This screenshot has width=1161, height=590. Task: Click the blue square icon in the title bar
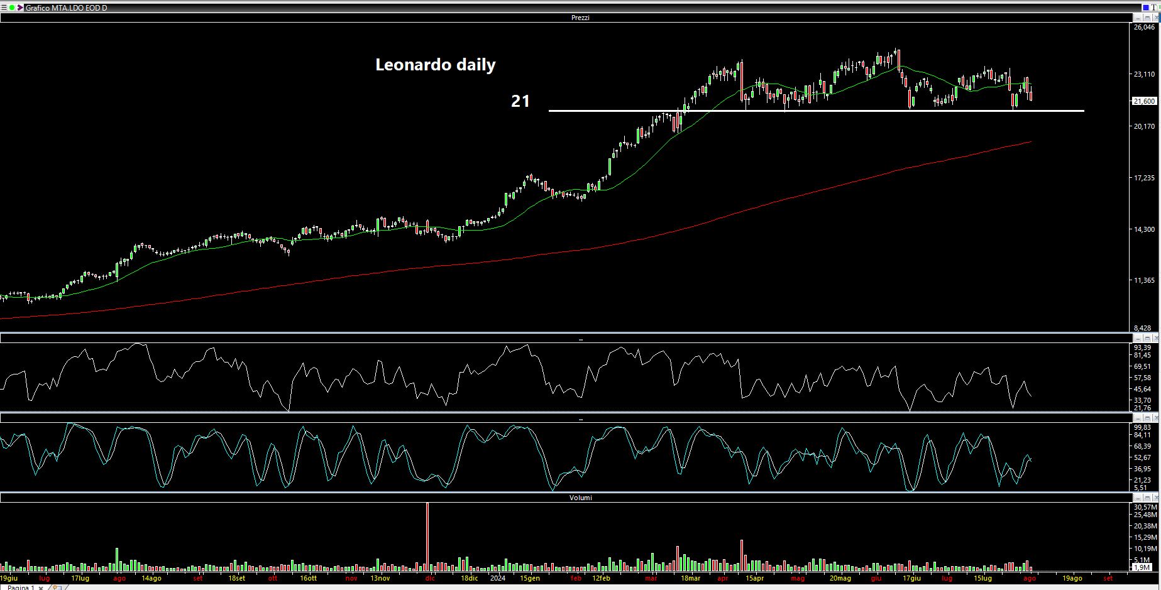(1146, 8)
